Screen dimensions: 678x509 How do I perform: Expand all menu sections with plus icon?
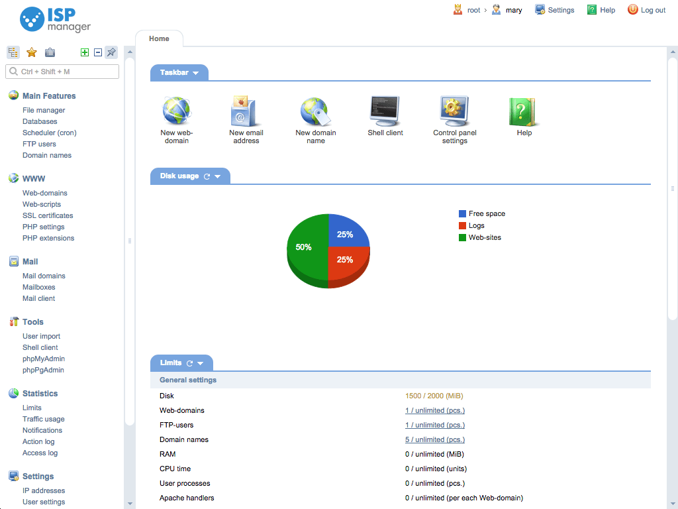(x=84, y=52)
